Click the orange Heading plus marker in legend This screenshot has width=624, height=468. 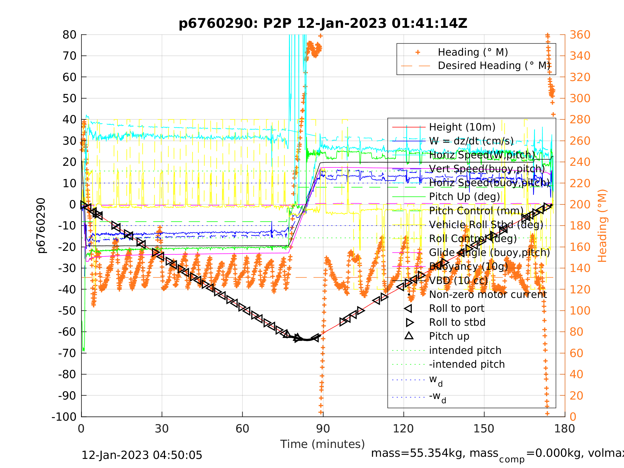[x=418, y=52]
